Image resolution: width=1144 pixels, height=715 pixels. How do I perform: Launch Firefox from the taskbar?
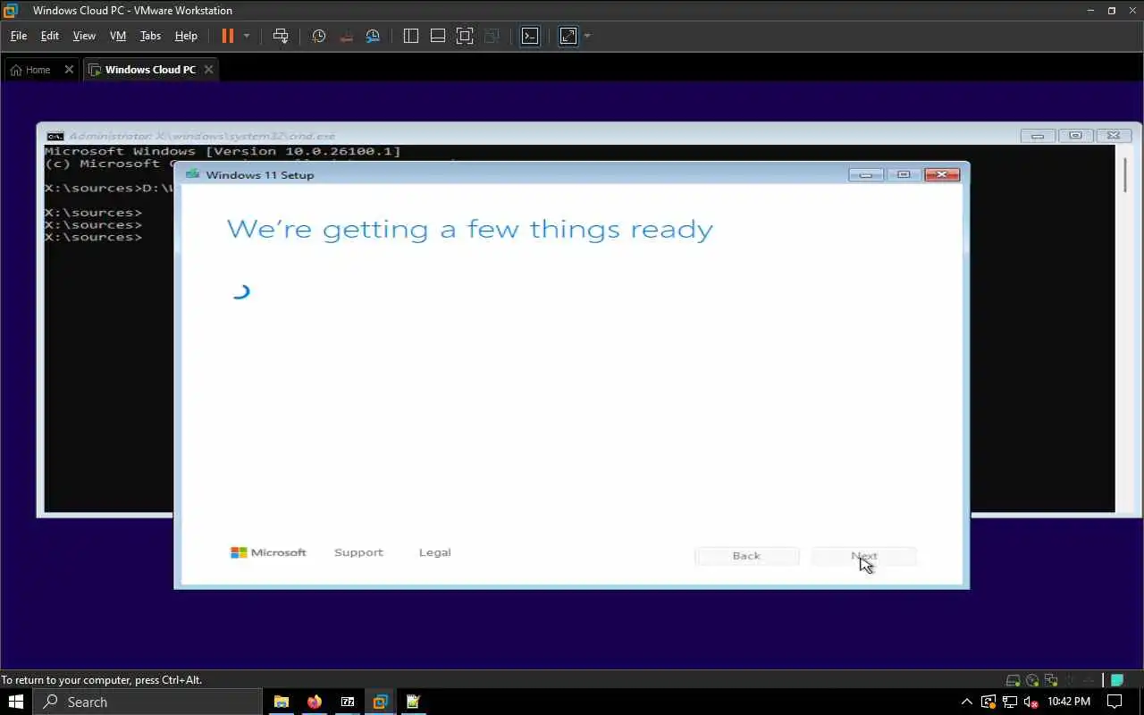(314, 702)
